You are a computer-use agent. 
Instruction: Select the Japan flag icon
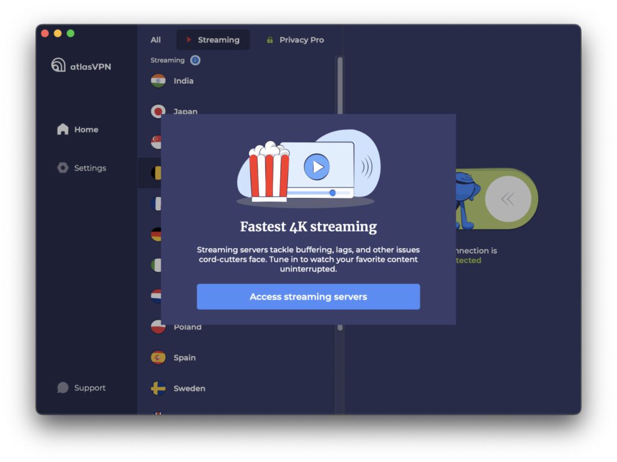(158, 111)
